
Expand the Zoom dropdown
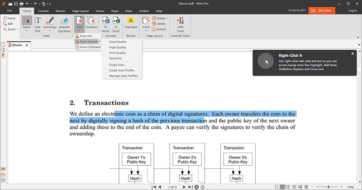click(17, 29)
